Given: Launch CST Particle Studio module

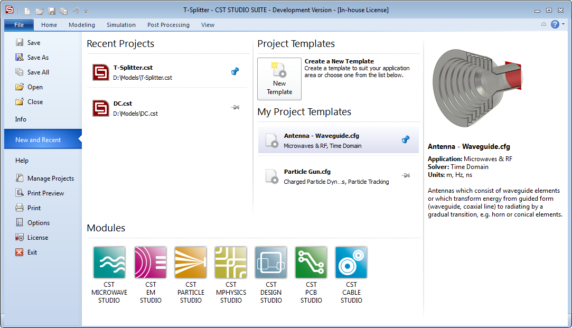Looking at the screenshot, I should coord(191,275).
